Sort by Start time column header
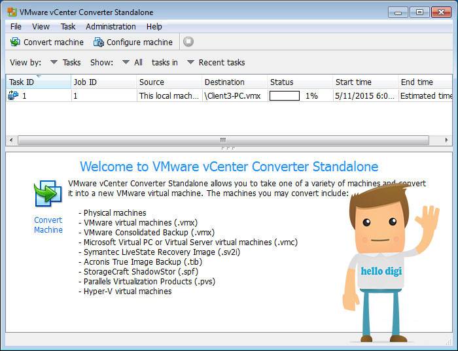Viewport: 458px width, 351px height. 365,82
